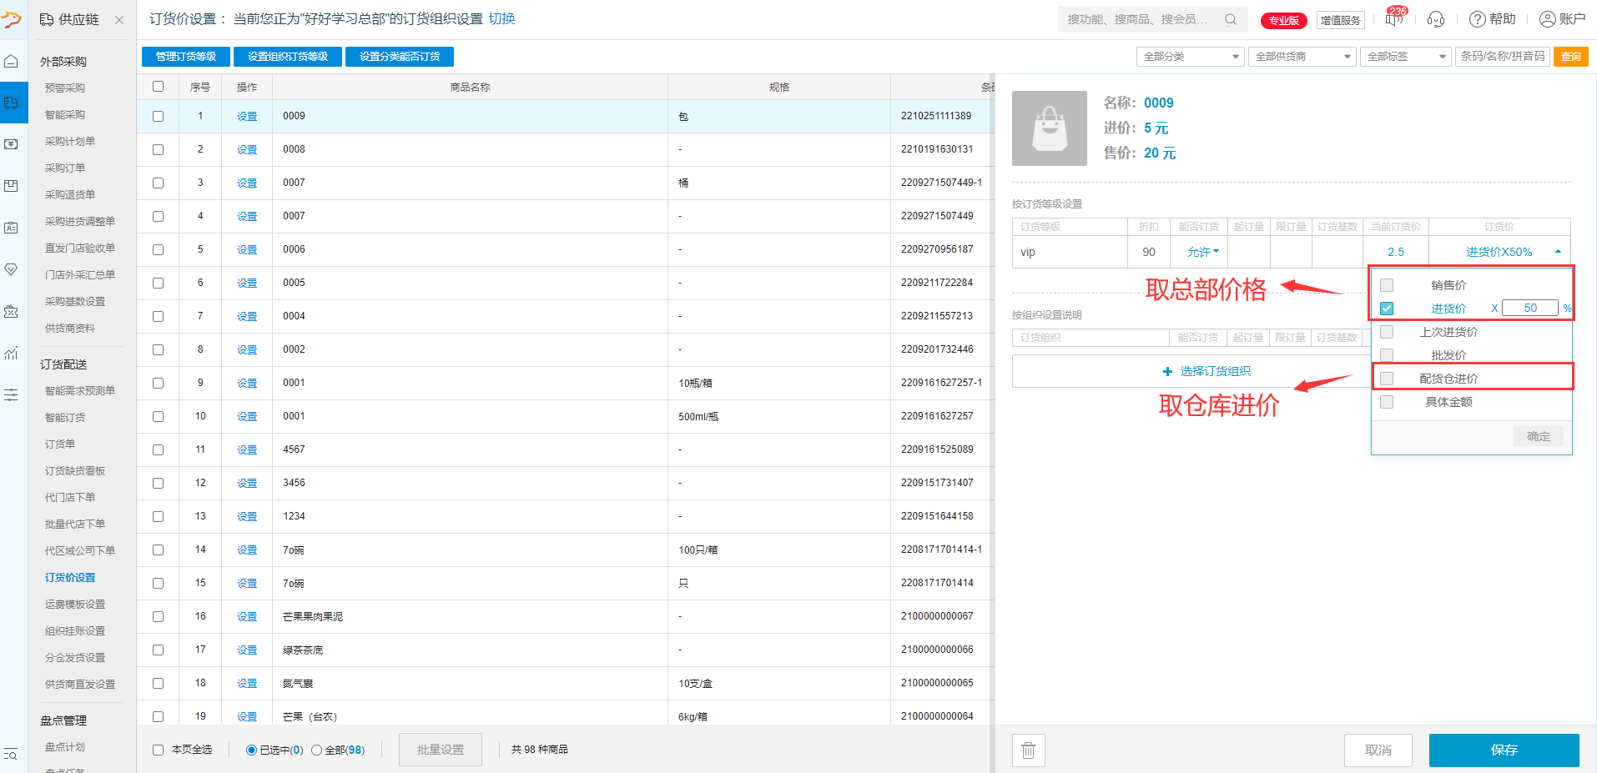Open the coupon icon in left rail
This screenshot has width=1597, height=773.
(11, 311)
